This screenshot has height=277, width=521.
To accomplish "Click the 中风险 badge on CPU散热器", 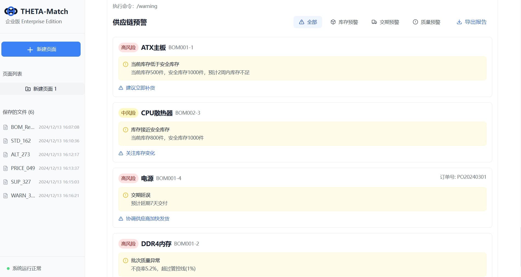I will click(x=128, y=113).
